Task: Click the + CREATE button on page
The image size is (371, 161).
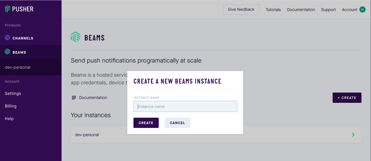Action: 347,98
